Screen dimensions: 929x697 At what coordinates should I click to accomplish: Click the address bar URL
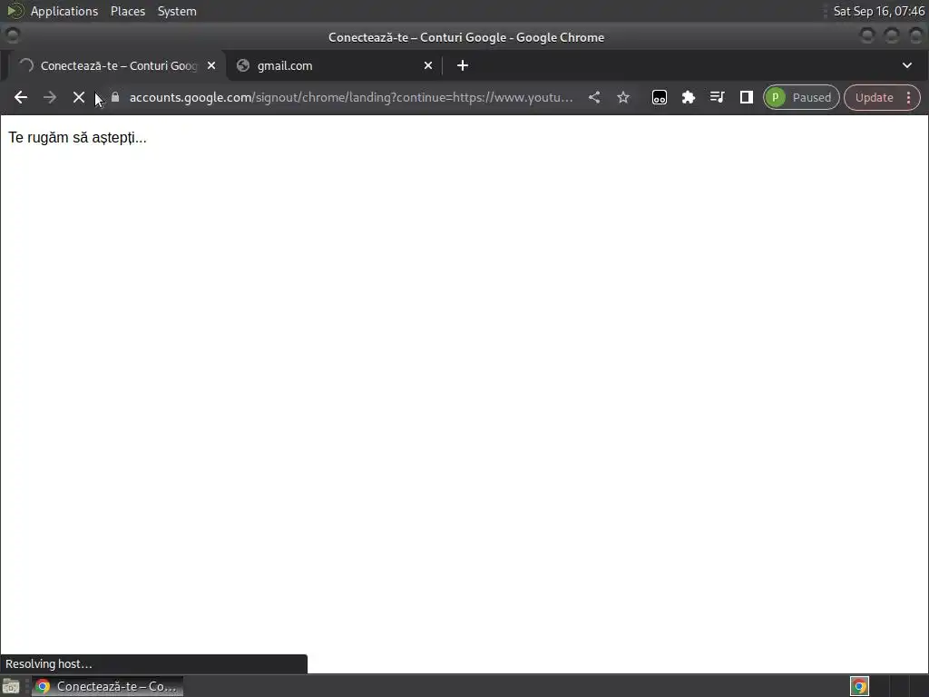[351, 97]
